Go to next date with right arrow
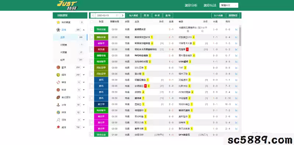 (122, 15)
